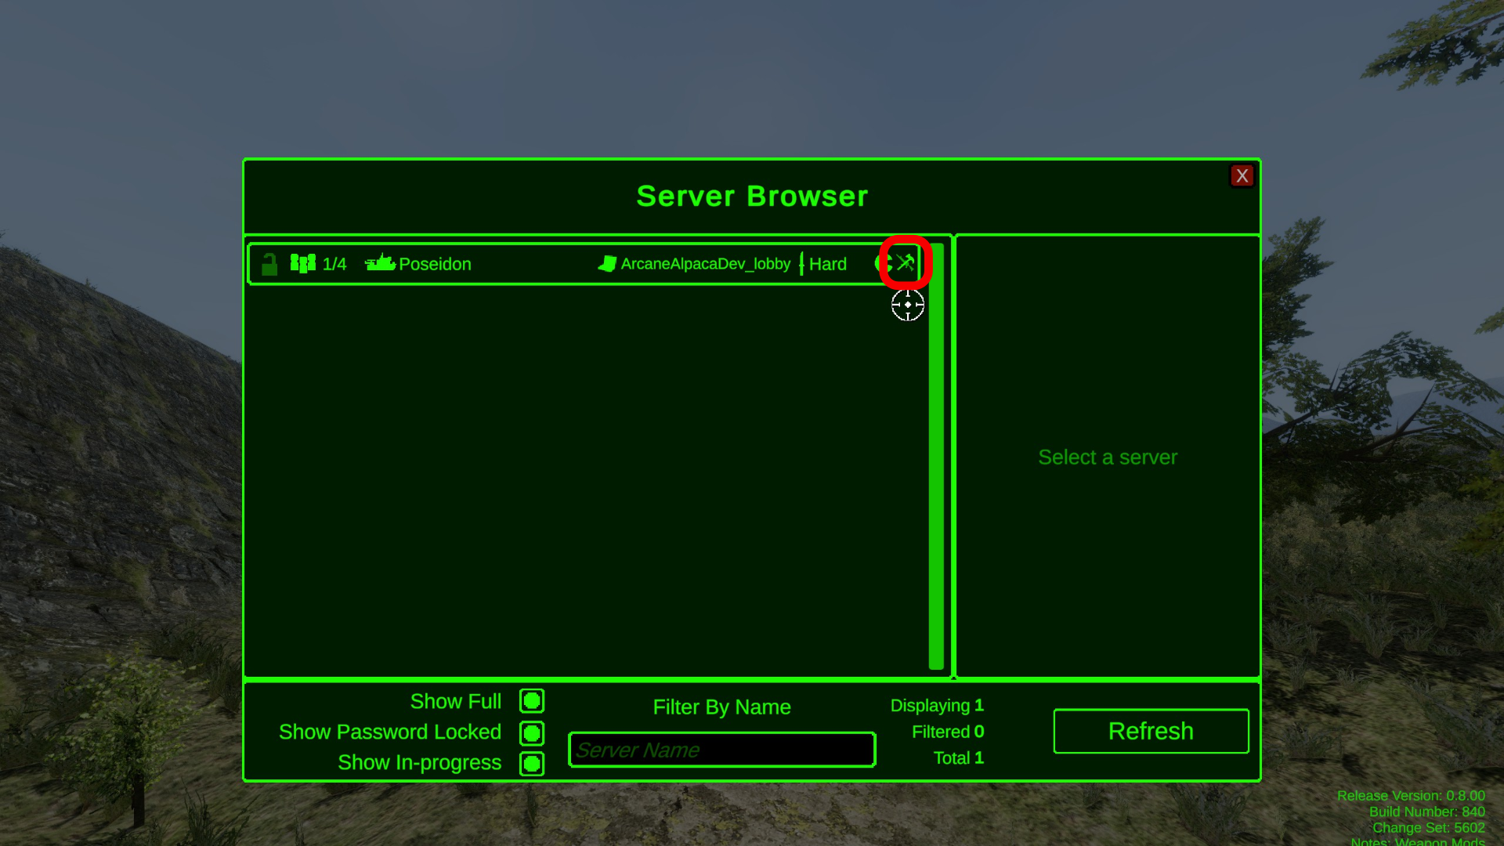The height and width of the screenshot is (846, 1504).
Task: Toggle the Show Password Locked checkbox
Action: point(532,733)
